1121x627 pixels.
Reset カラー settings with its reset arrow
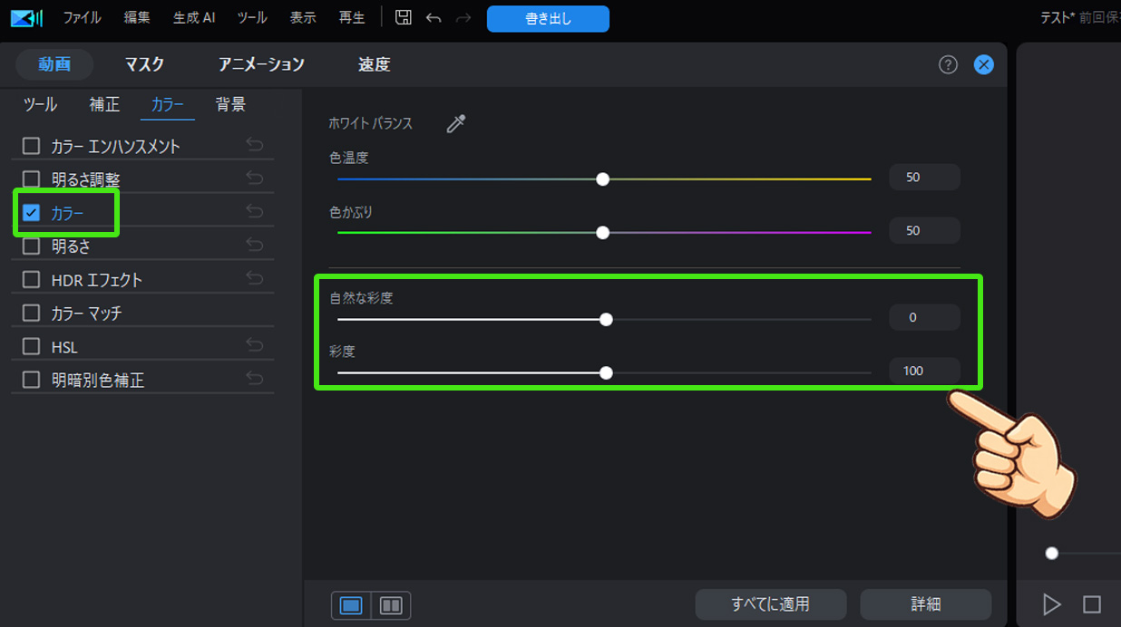tap(255, 211)
